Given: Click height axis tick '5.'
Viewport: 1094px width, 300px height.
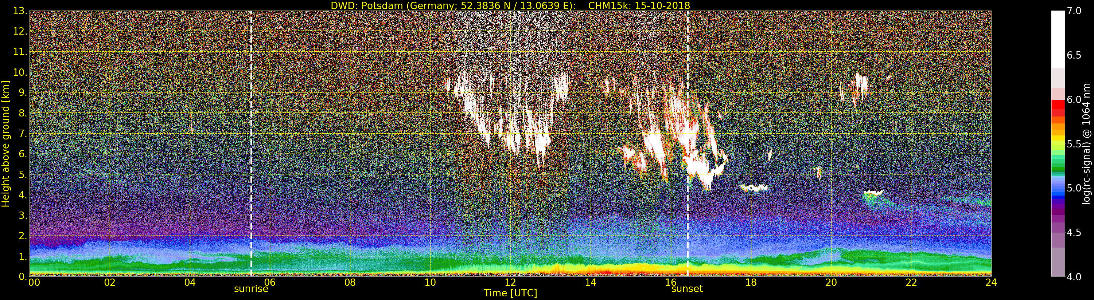Looking at the screenshot, I should [x=23, y=174].
